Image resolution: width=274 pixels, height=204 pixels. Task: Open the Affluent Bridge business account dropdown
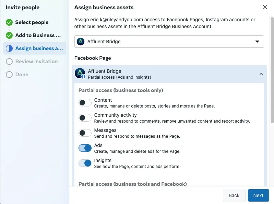(169, 42)
